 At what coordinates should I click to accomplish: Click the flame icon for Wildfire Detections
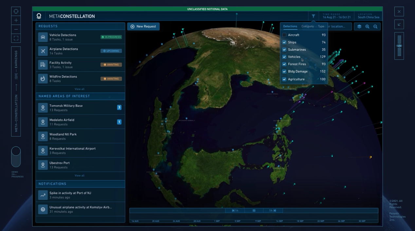[43, 79]
